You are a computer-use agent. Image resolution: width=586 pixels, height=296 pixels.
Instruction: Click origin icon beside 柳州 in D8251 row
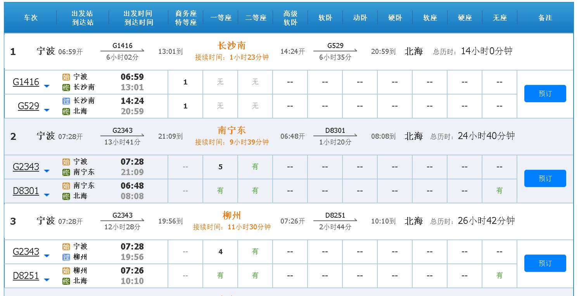tap(66, 270)
